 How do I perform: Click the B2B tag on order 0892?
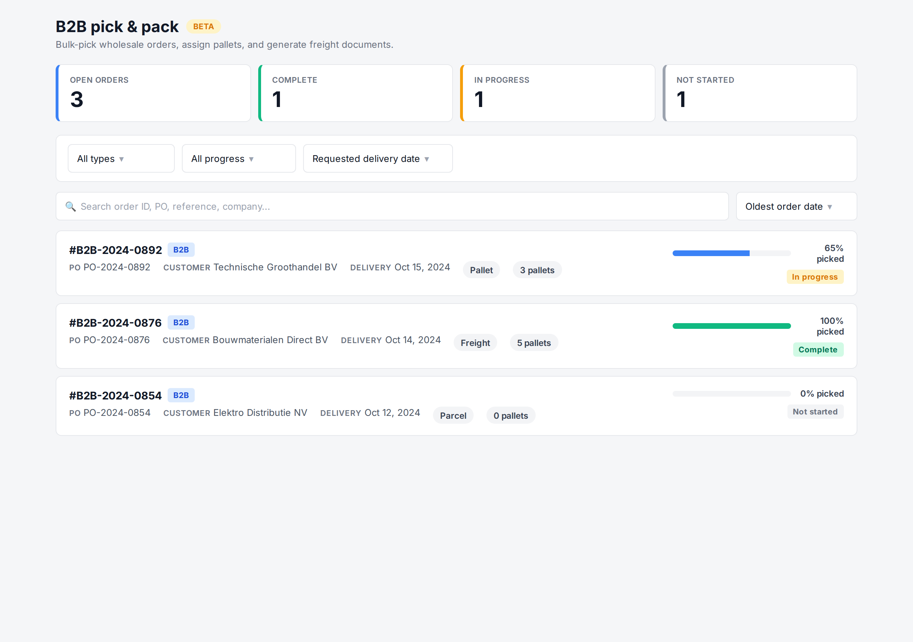181,250
